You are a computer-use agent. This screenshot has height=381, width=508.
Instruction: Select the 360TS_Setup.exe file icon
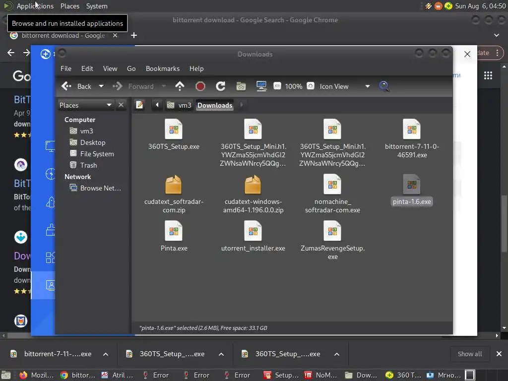pyautogui.click(x=174, y=129)
